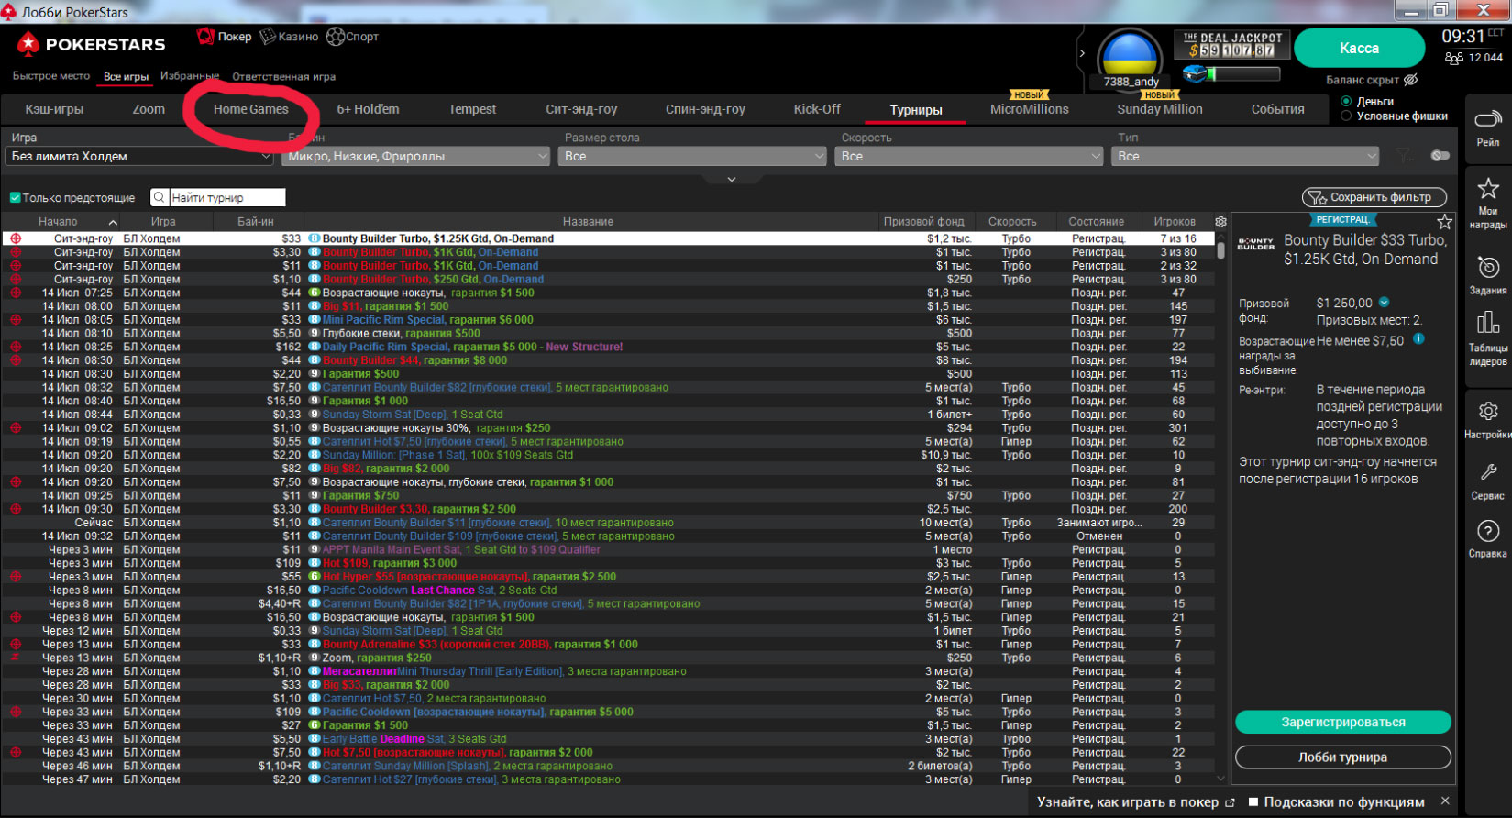
Task: Click the magnifier search icon
Action: [160, 197]
